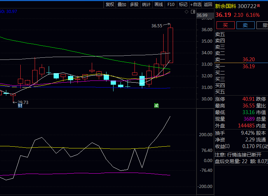Open the 复权 price adjustment menu

[x=110, y=5]
